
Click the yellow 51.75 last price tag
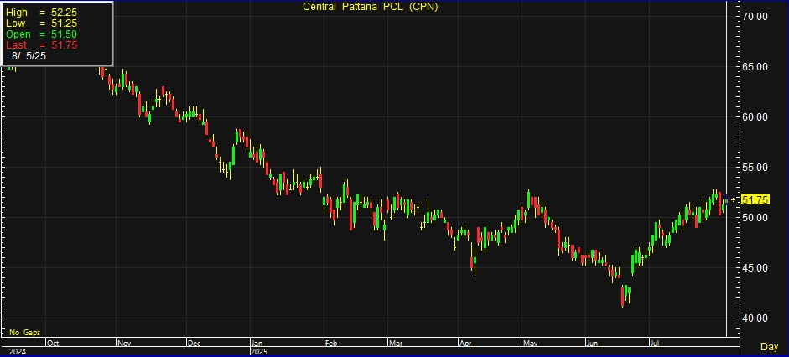click(755, 200)
